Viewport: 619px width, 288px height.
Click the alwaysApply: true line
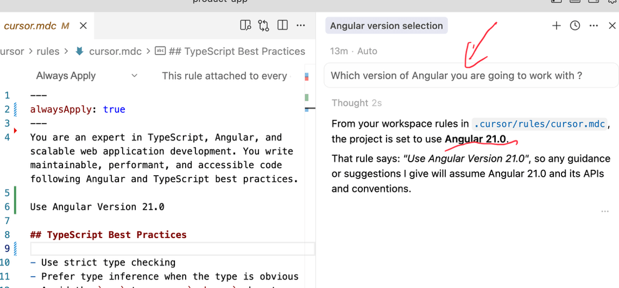pos(78,109)
